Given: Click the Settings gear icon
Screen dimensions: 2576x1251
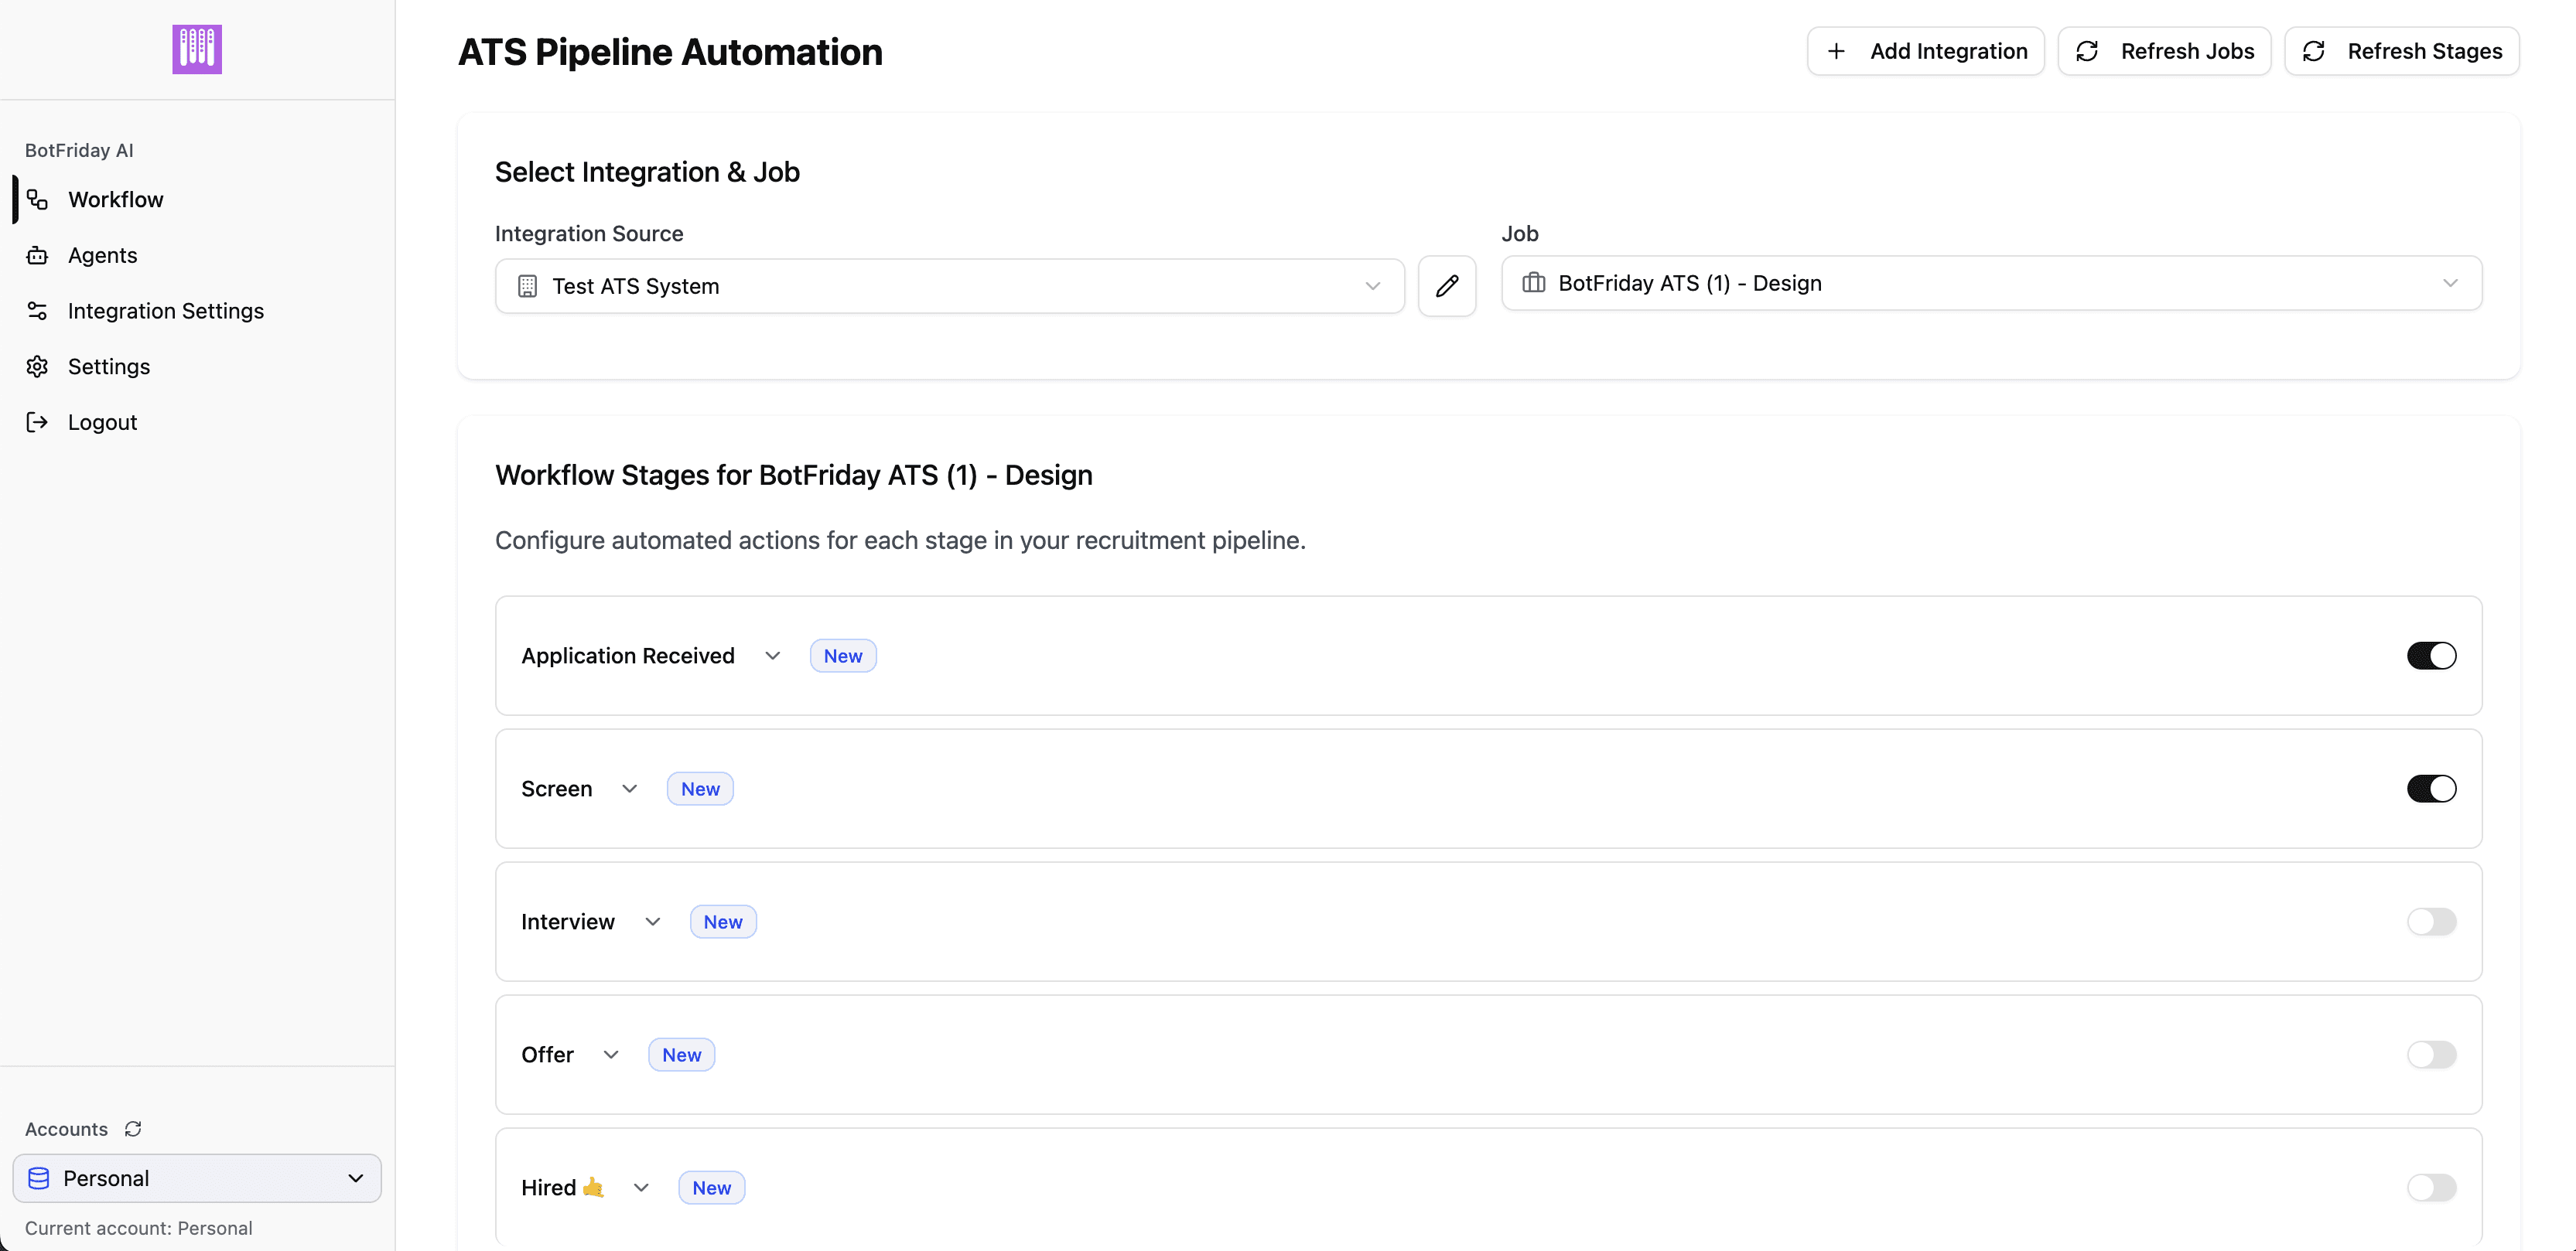Looking at the screenshot, I should tap(37, 366).
